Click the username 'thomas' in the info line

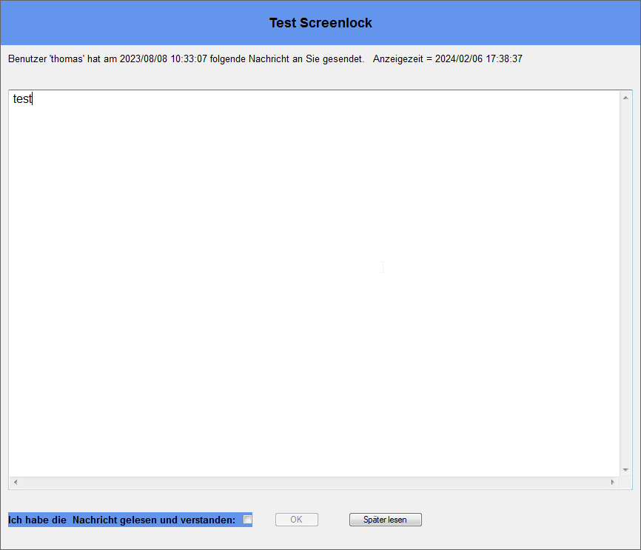[x=67, y=58]
